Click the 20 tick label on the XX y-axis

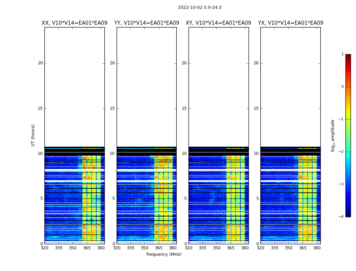point(40,63)
